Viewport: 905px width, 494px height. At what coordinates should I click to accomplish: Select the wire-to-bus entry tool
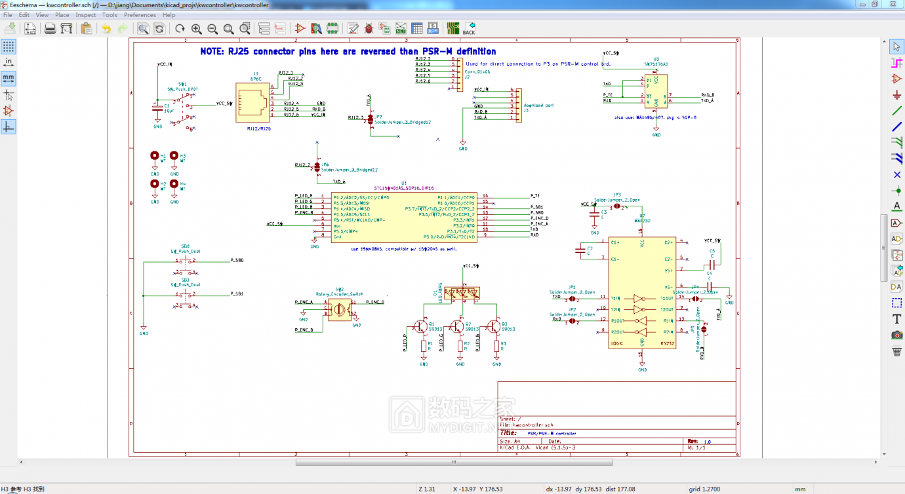[x=896, y=143]
